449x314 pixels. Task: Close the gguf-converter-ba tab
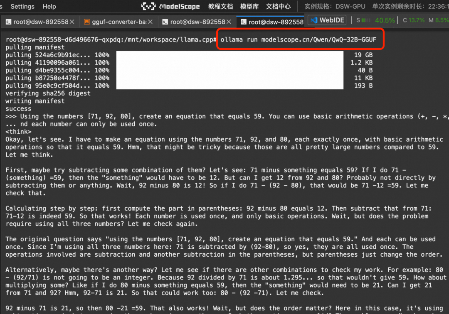(x=150, y=22)
